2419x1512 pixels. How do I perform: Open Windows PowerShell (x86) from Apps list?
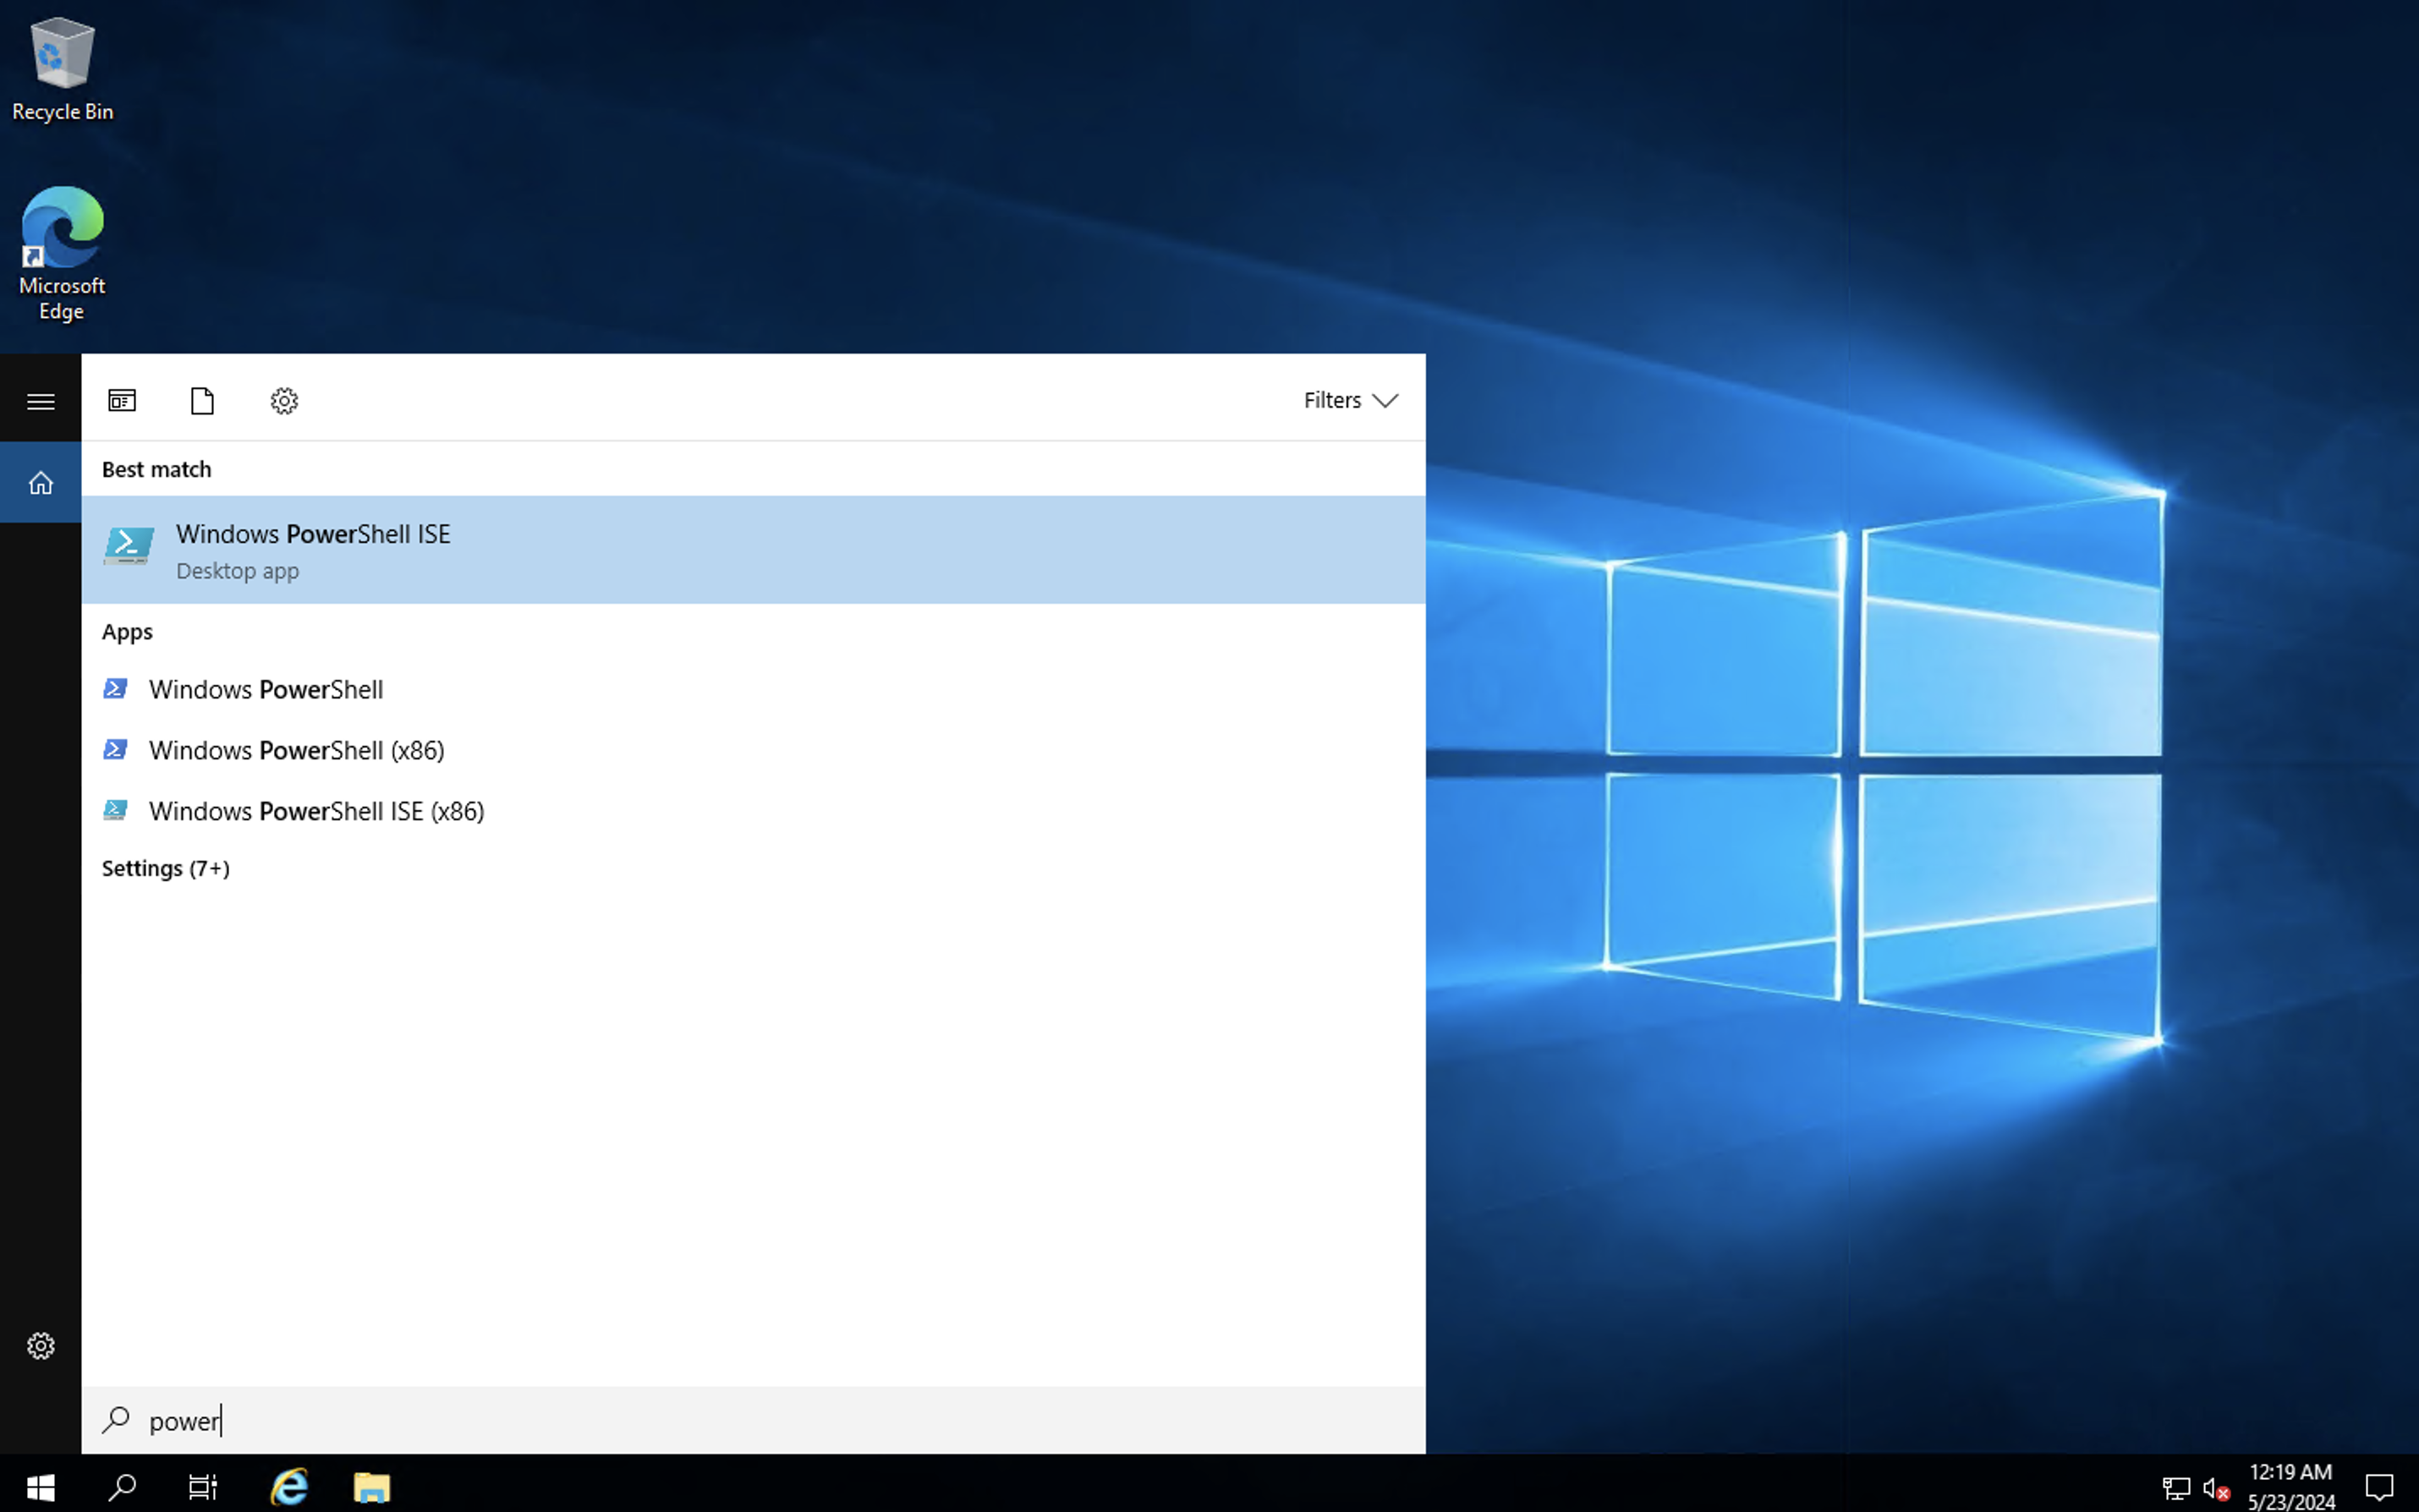click(x=296, y=750)
